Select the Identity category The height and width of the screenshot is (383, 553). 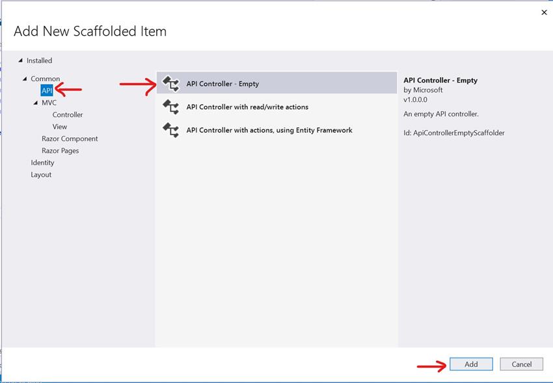tap(42, 163)
